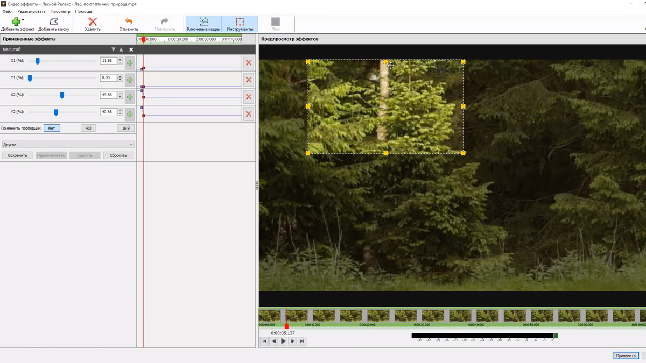Step one frame backward
Image resolution: width=646 pixels, height=363 pixels.
coord(273,341)
